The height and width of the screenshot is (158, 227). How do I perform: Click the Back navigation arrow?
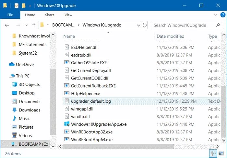tap(7, 26)
